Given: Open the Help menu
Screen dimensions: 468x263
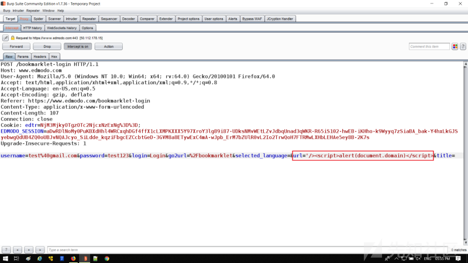Looking at the screenshot, I should coord(61,11).
